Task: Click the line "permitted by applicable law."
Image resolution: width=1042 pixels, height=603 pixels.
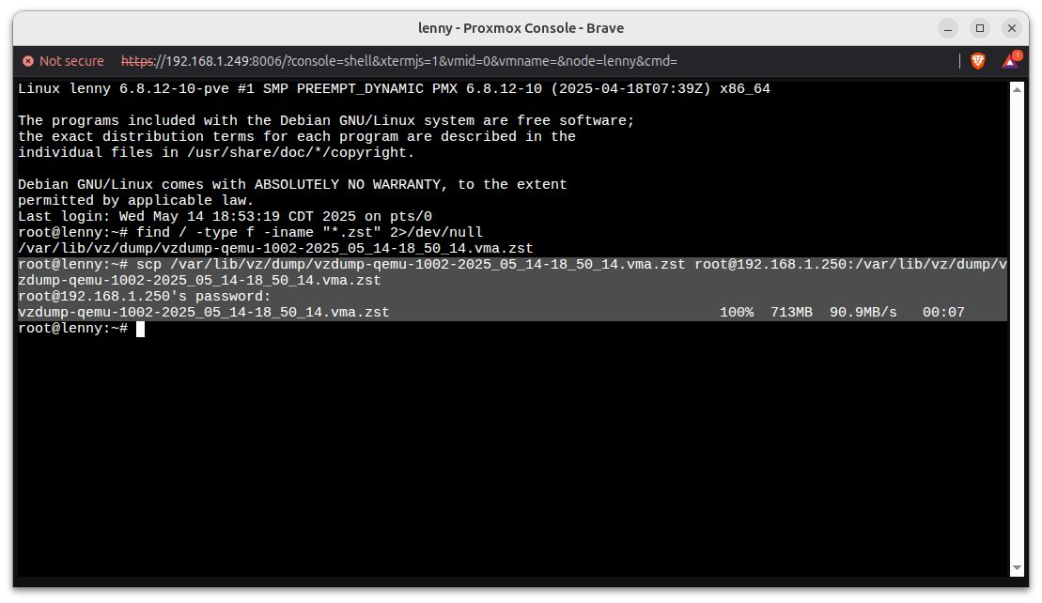Action: point(136,201)
